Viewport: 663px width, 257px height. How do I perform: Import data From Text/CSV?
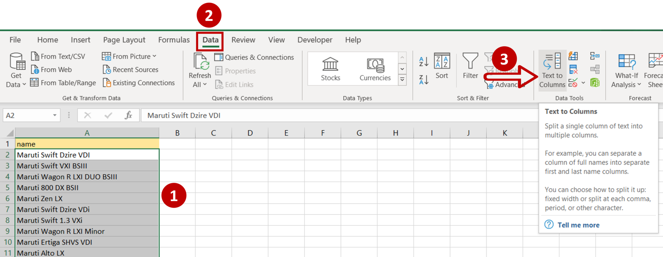58,56
